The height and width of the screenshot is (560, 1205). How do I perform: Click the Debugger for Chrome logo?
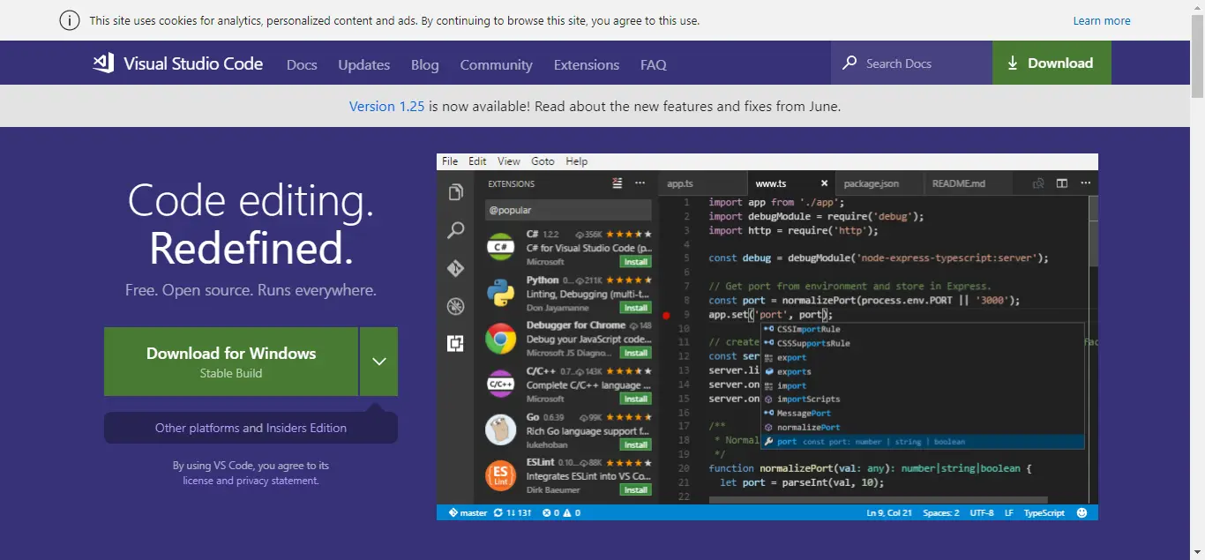point(501,338)
